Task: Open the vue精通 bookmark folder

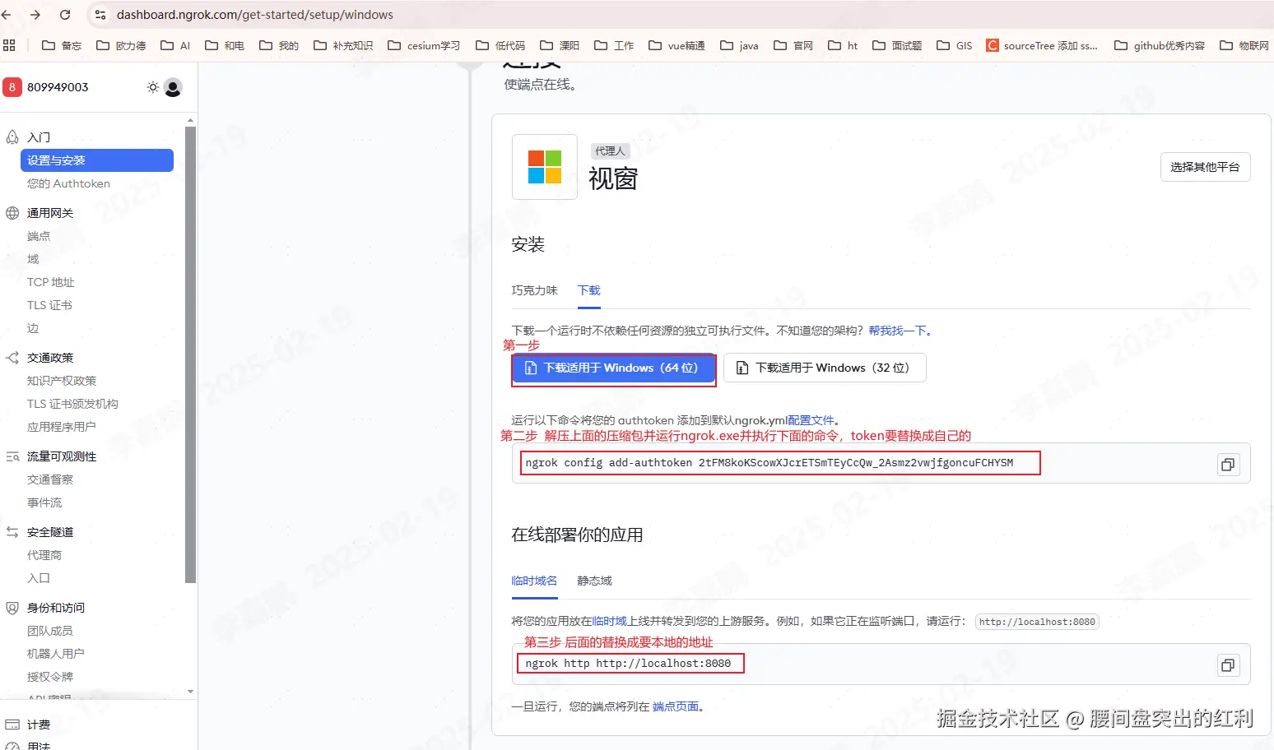Action: point(677,45)
